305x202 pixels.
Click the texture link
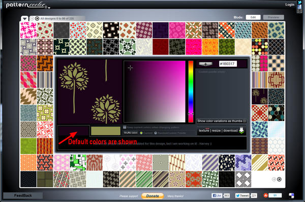click(204, 130)
